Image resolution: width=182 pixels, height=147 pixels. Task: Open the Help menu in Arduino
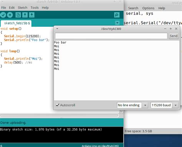(45, 8)
